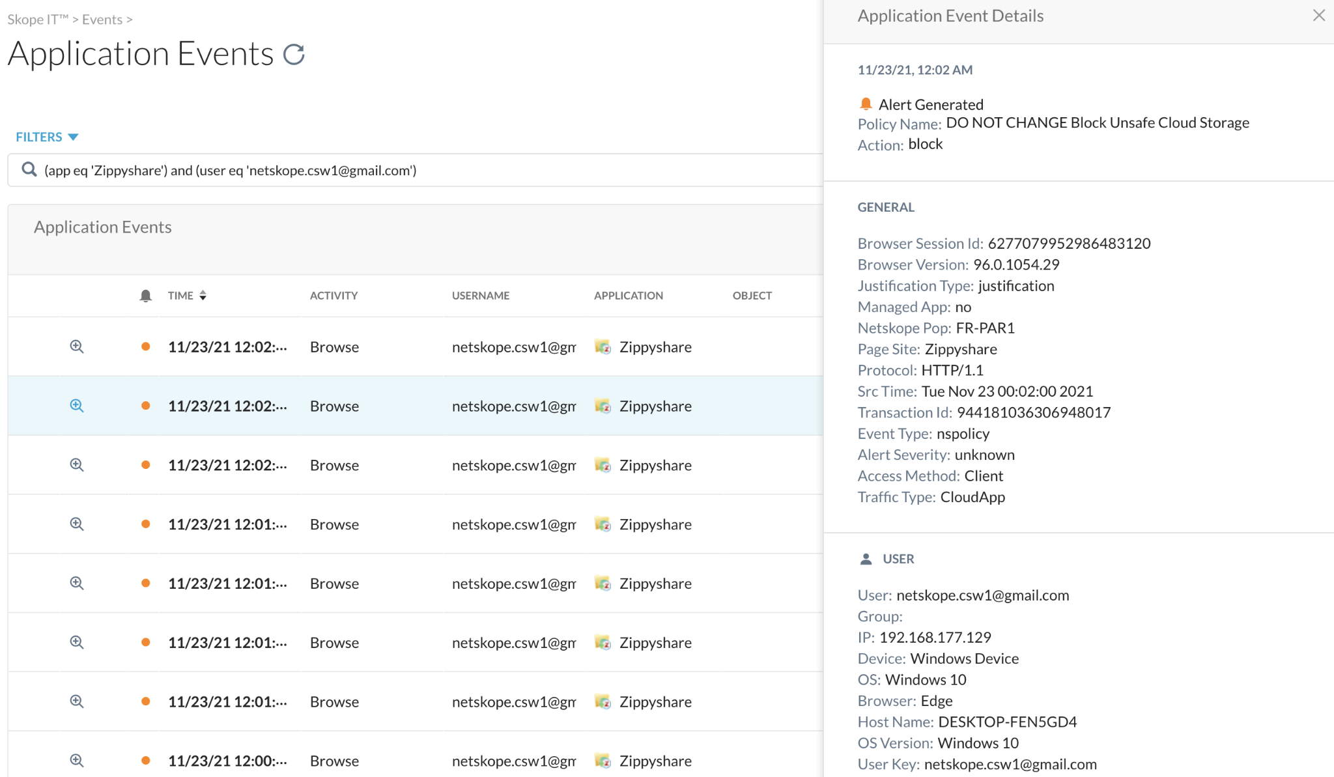Click magnifier on the 12:00 event row
1334x777 pixels.
(x=77, y=760)
